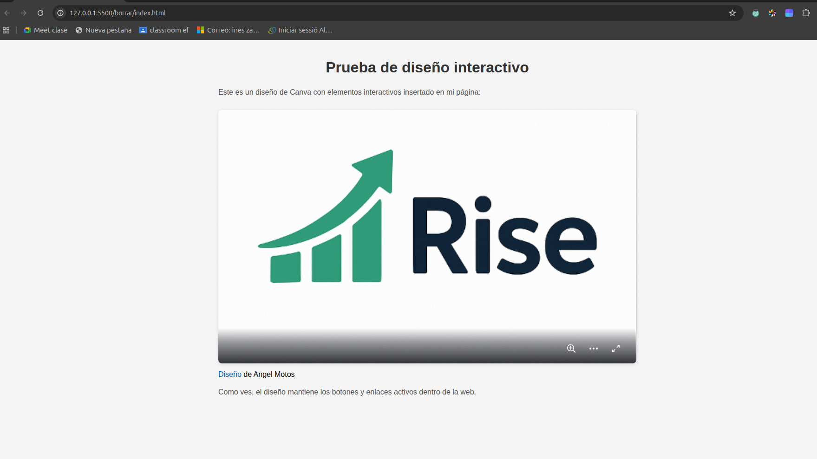Open the classroom ef bookmark
The width and height of the screenshot is (817, 459).
point(164,30)
